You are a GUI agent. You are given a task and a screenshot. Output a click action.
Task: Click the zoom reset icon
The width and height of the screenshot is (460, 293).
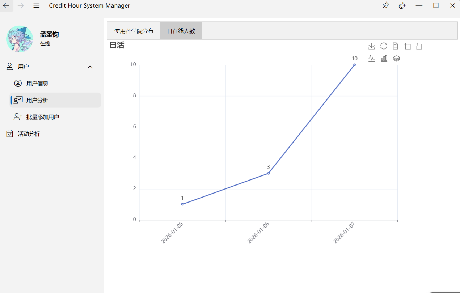pos(419,46)
